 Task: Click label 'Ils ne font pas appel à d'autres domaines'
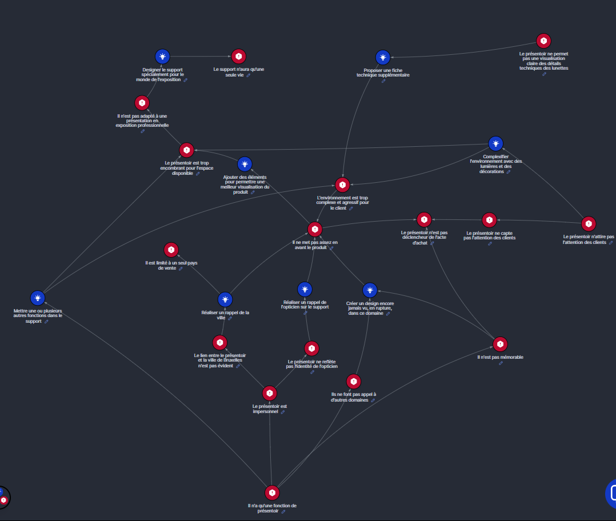click(x=353, y=397)
